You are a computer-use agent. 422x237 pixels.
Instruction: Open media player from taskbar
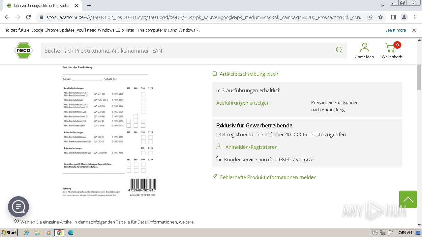point(48,233)
